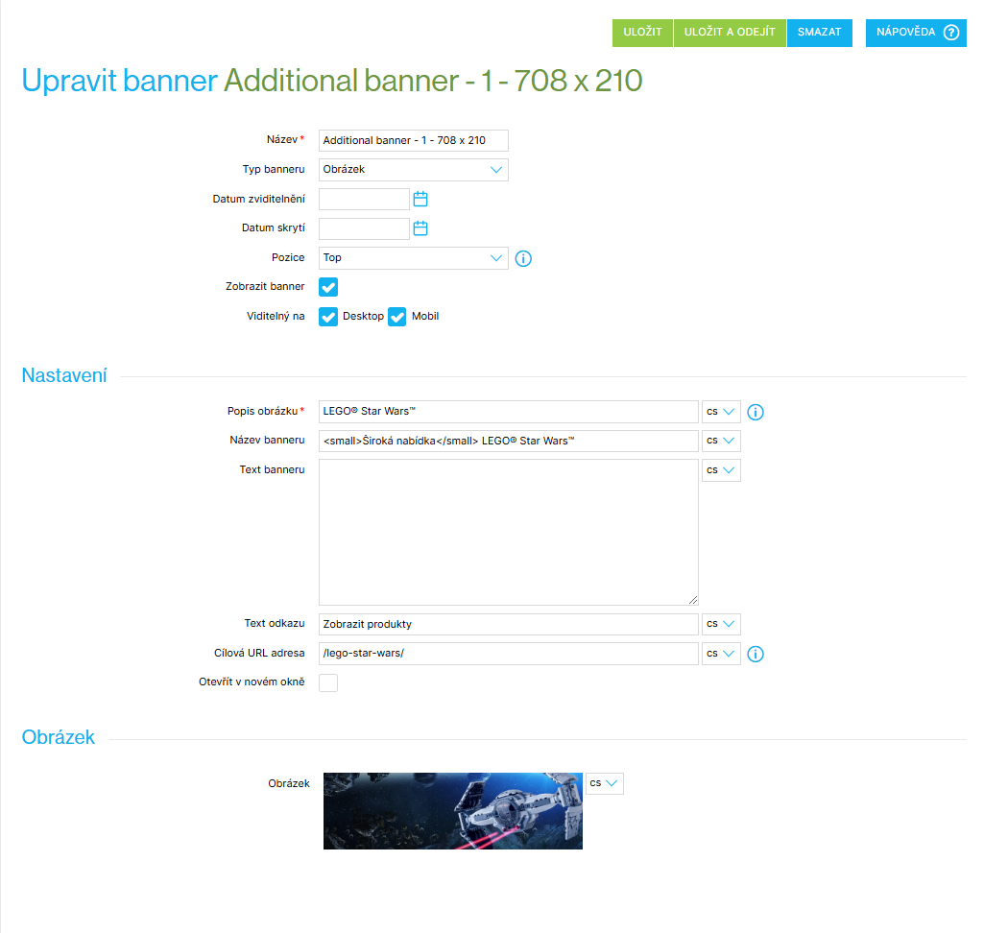Click the Obrázek section heading
Viewport: 984px width, 933px height.
(59, 737)
